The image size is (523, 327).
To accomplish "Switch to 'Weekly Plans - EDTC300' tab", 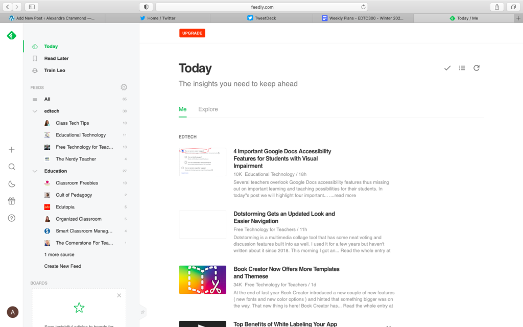I will 363,18.
